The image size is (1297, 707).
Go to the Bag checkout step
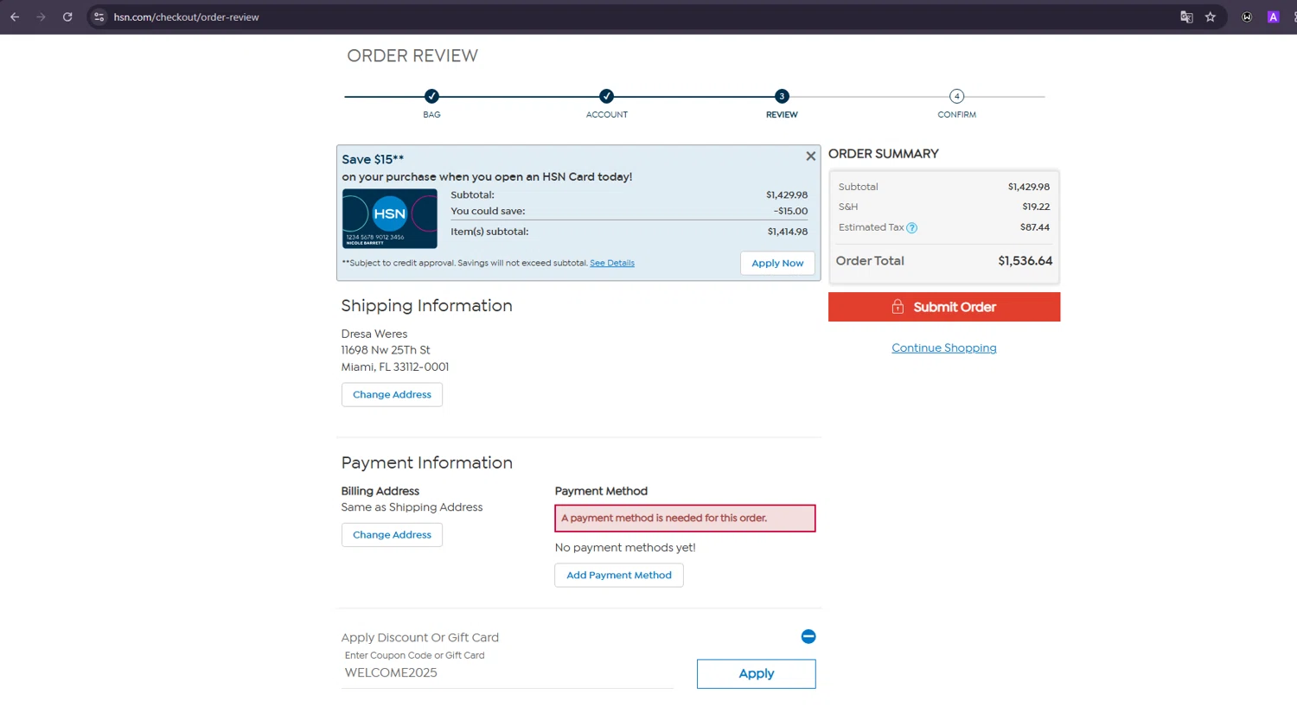pos(431,96)
